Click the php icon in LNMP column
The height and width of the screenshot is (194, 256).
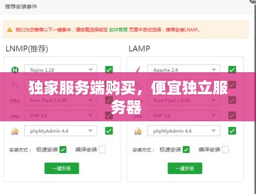click(15, 116)
